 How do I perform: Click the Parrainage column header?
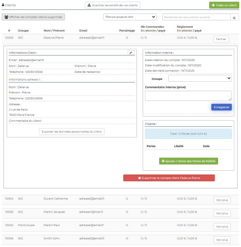pos(127,31)
